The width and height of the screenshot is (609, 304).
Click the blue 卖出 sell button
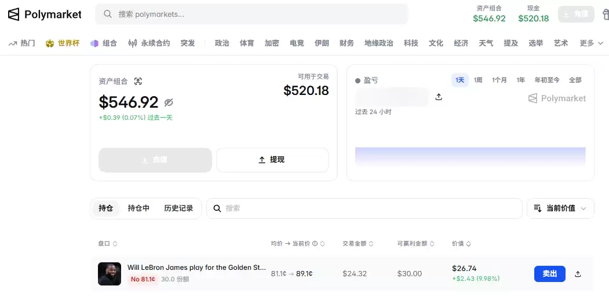pyautogui.click(x=549, y=274)
